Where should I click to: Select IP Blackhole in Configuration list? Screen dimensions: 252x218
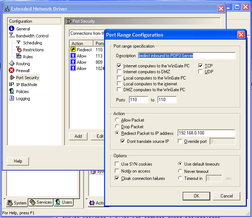26,85
